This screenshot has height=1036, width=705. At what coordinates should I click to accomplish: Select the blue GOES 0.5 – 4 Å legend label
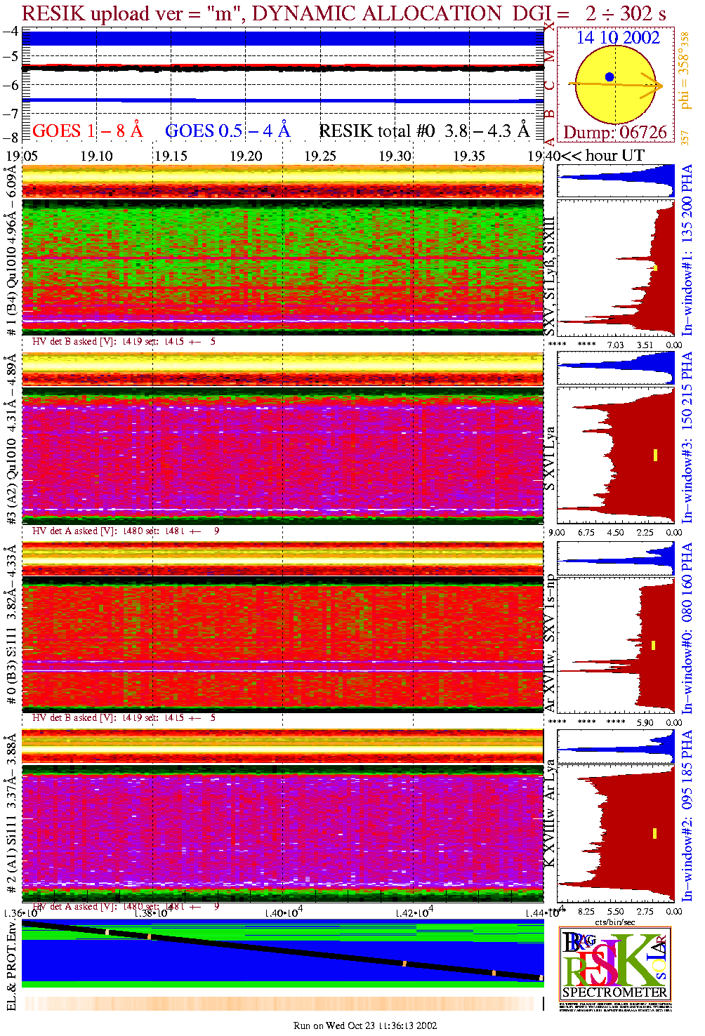(227, 131)
